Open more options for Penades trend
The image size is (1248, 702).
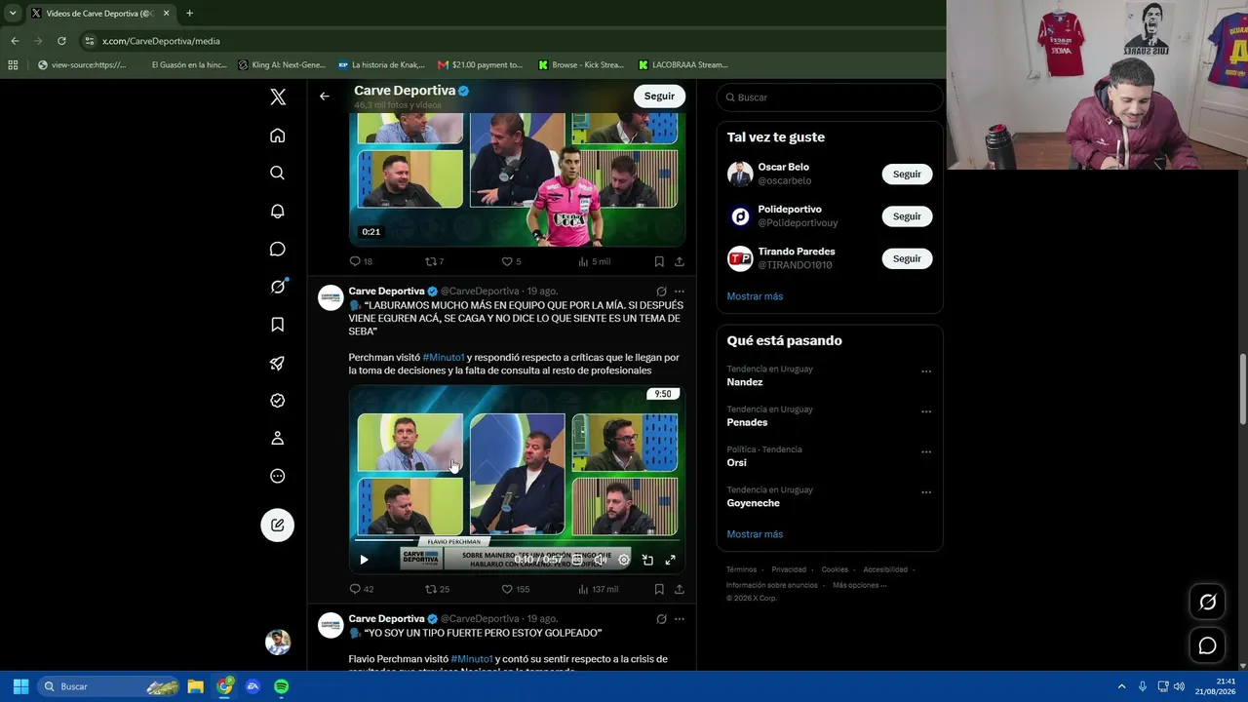(926, 411)
